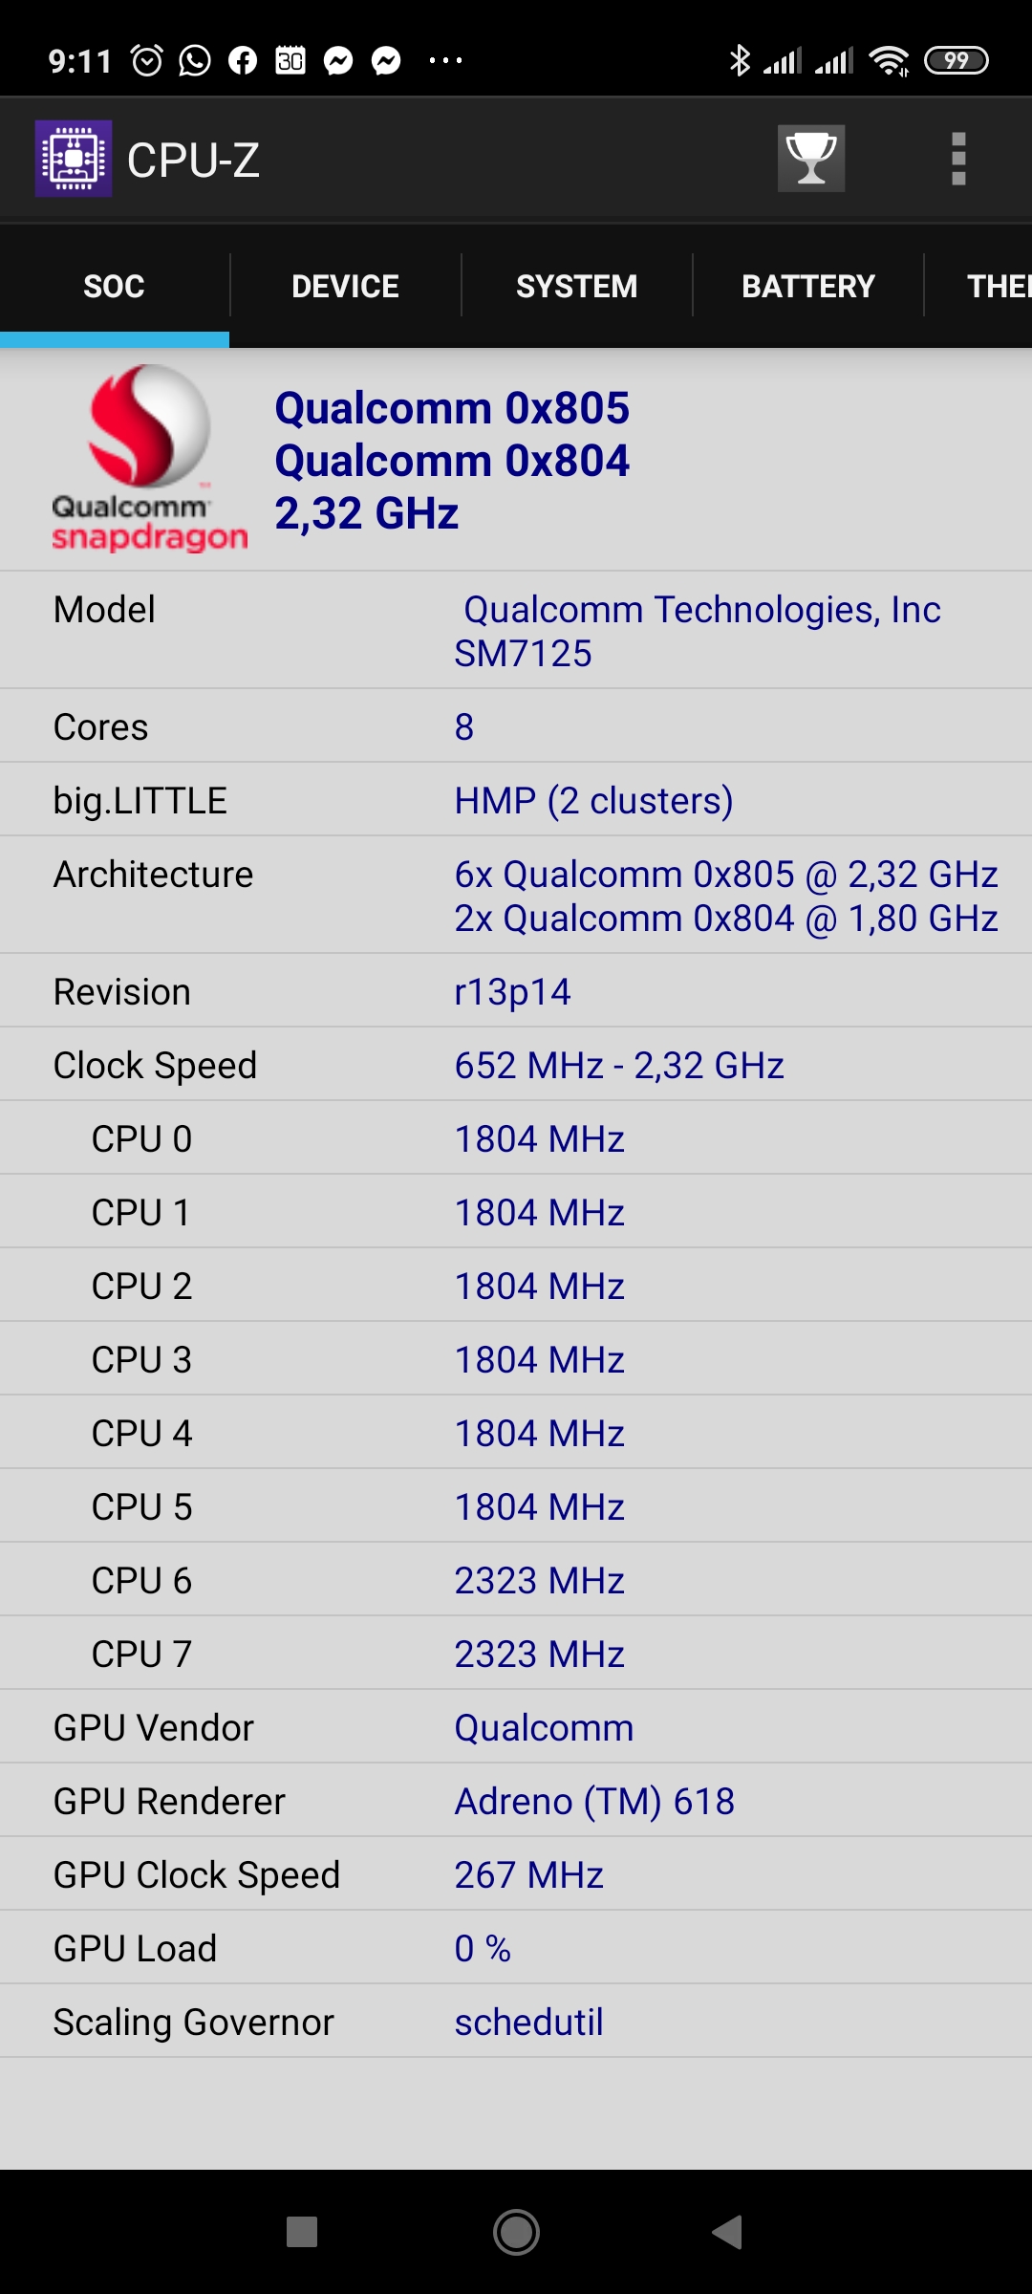
Task: Tap the Model row showing SM7125
Action: point(516,631)
